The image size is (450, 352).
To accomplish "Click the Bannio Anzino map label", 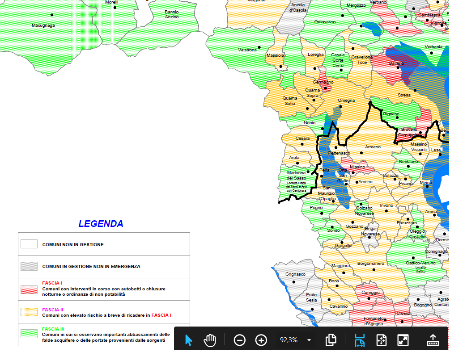I will tap(172, 14).
